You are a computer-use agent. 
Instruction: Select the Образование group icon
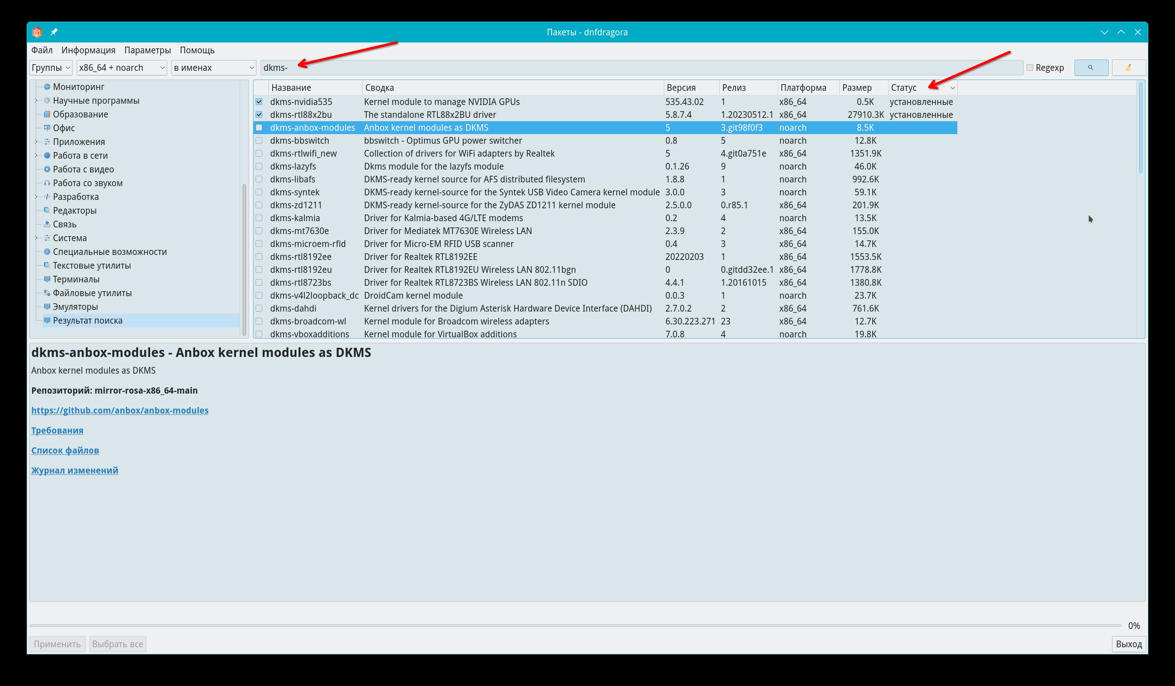pos(47,114)
